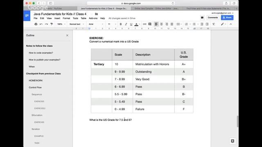262x147 pixels.
Task: Open the Format menu
Action: [x=66, y=18]
